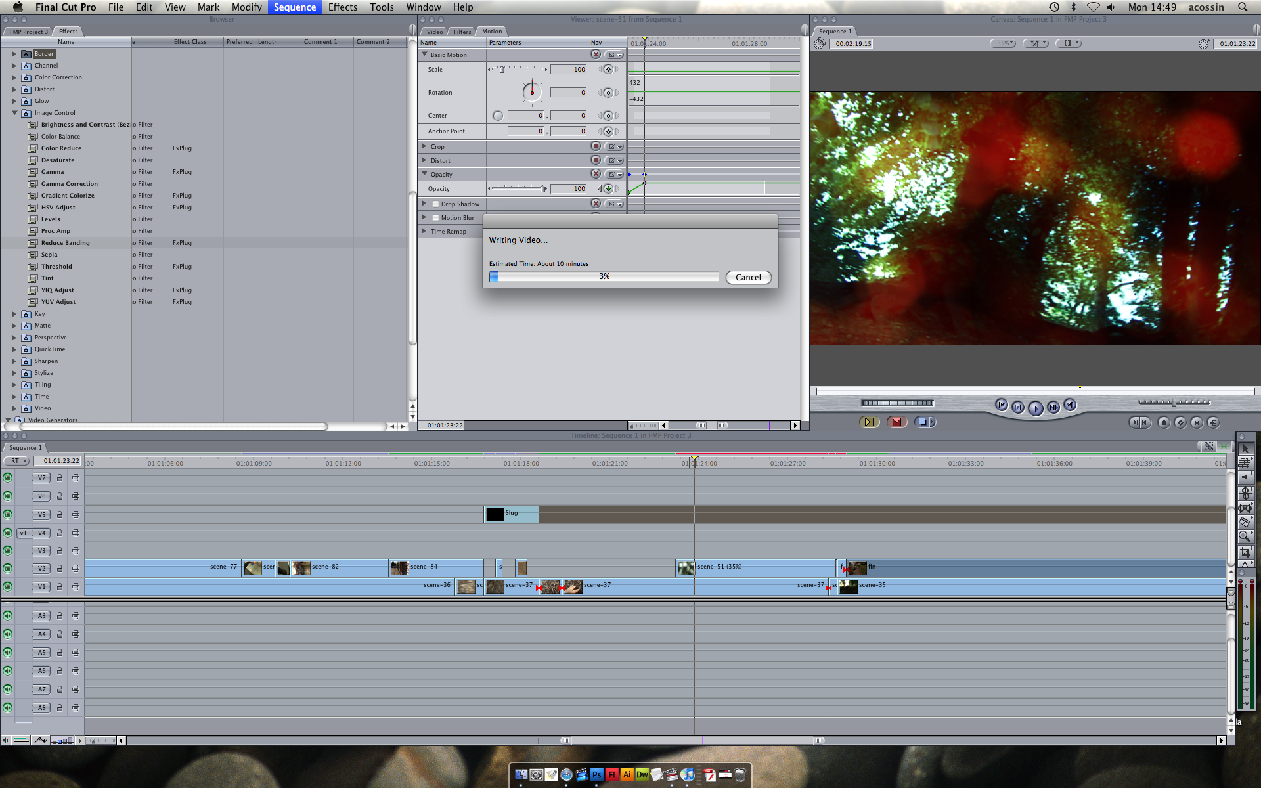1261x788 pixels.
Task: Select the Razor Blade tool
Action: [1245, 522]
